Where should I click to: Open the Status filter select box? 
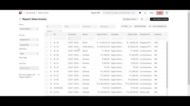click(x=54, y=31)
